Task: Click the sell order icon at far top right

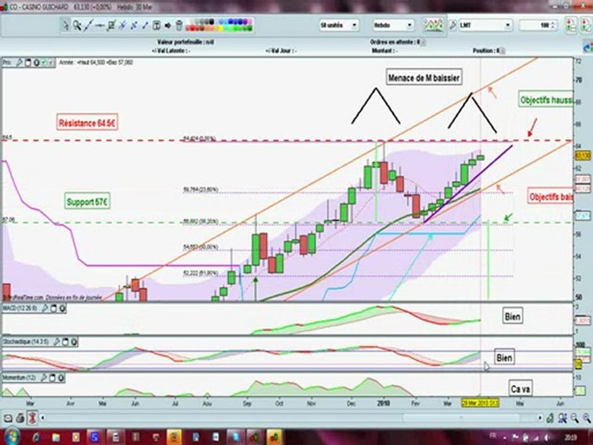Action: 587,25
